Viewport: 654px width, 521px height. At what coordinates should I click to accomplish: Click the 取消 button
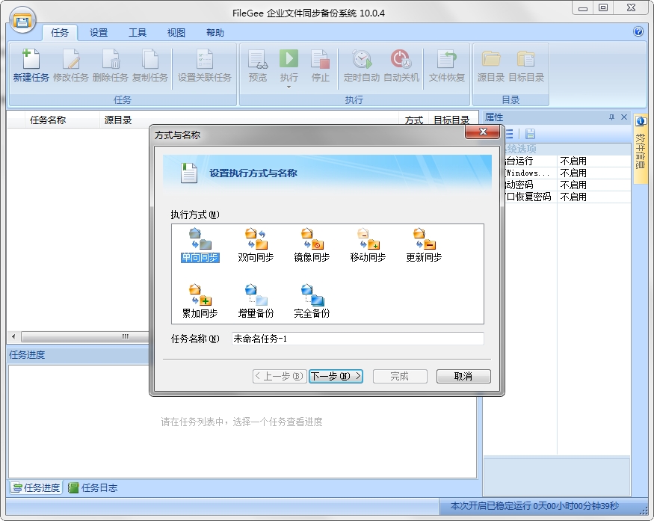click(x=463, y=376)
